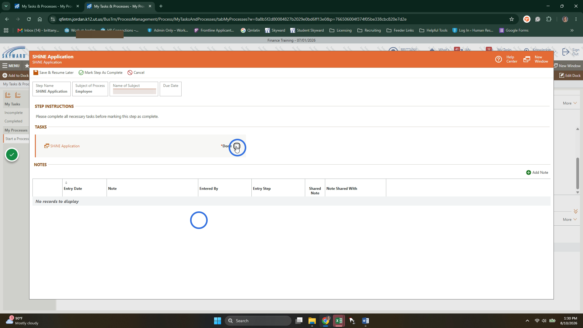This screenshot has height=328, width=583.
Task: Open the Extensions puzzle icon
Action: point(549,19)
